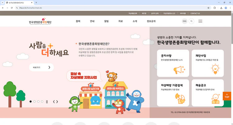The width and height of the screenshot is (233, 125).
Task: Bookmark this page with star icon
Action: tap(208, 8)
